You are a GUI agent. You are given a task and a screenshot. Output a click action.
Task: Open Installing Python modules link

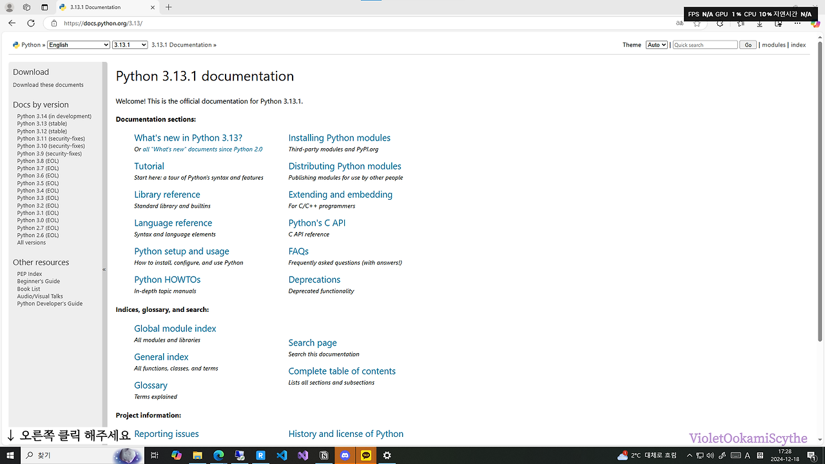click(340, 138)
